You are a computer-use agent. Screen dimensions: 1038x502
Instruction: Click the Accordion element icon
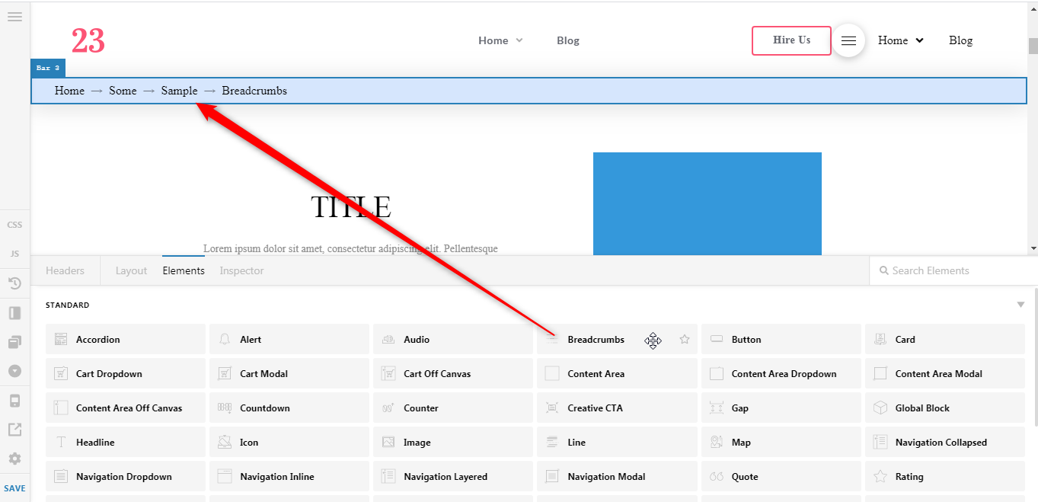point(61,340)
